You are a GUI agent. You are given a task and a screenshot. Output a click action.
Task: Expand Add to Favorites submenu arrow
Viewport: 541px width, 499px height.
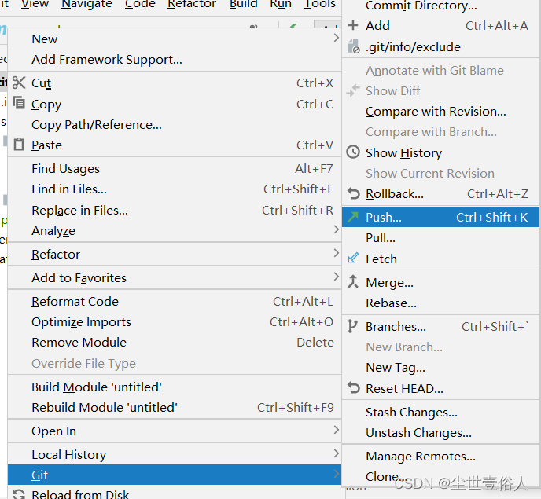coord(336,277)
